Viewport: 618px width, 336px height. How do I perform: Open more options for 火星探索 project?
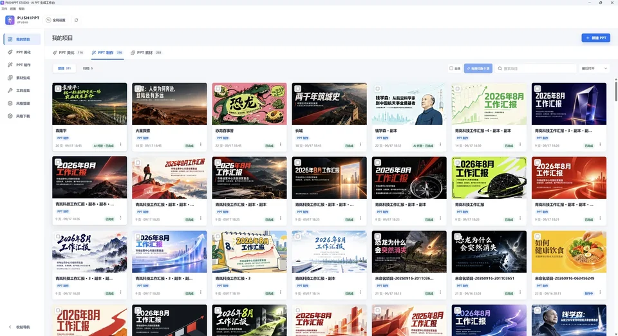click(x=201, y=145)
